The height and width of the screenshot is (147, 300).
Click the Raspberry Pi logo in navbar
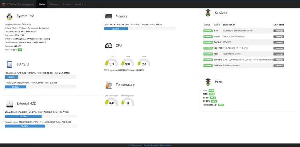point(4,4)
